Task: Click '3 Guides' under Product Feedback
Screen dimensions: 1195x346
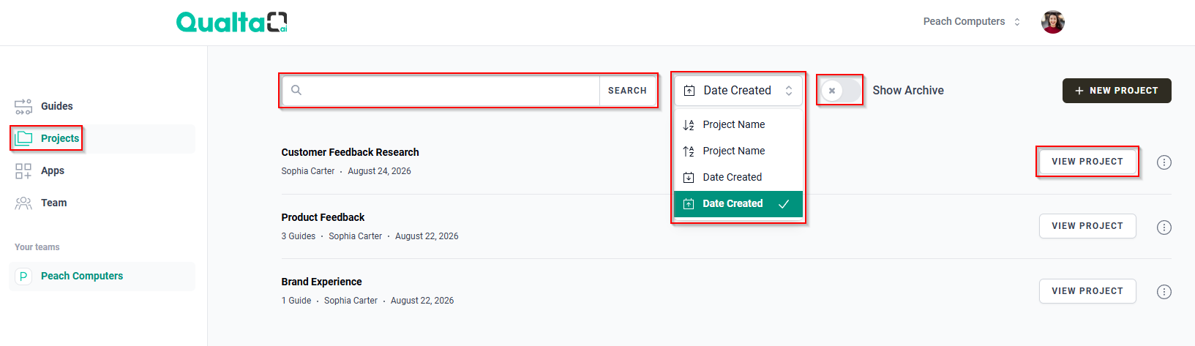Action: [299, 236]
